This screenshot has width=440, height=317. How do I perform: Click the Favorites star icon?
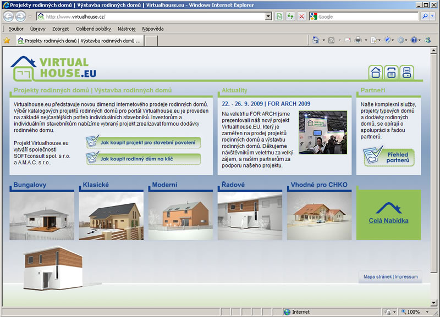coord(7,40)
